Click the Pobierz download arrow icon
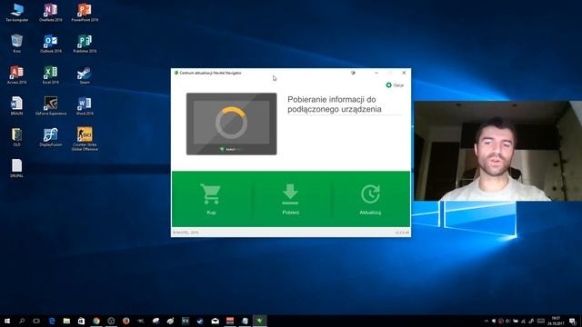582x327 pixels. click(x=290, y=193)
